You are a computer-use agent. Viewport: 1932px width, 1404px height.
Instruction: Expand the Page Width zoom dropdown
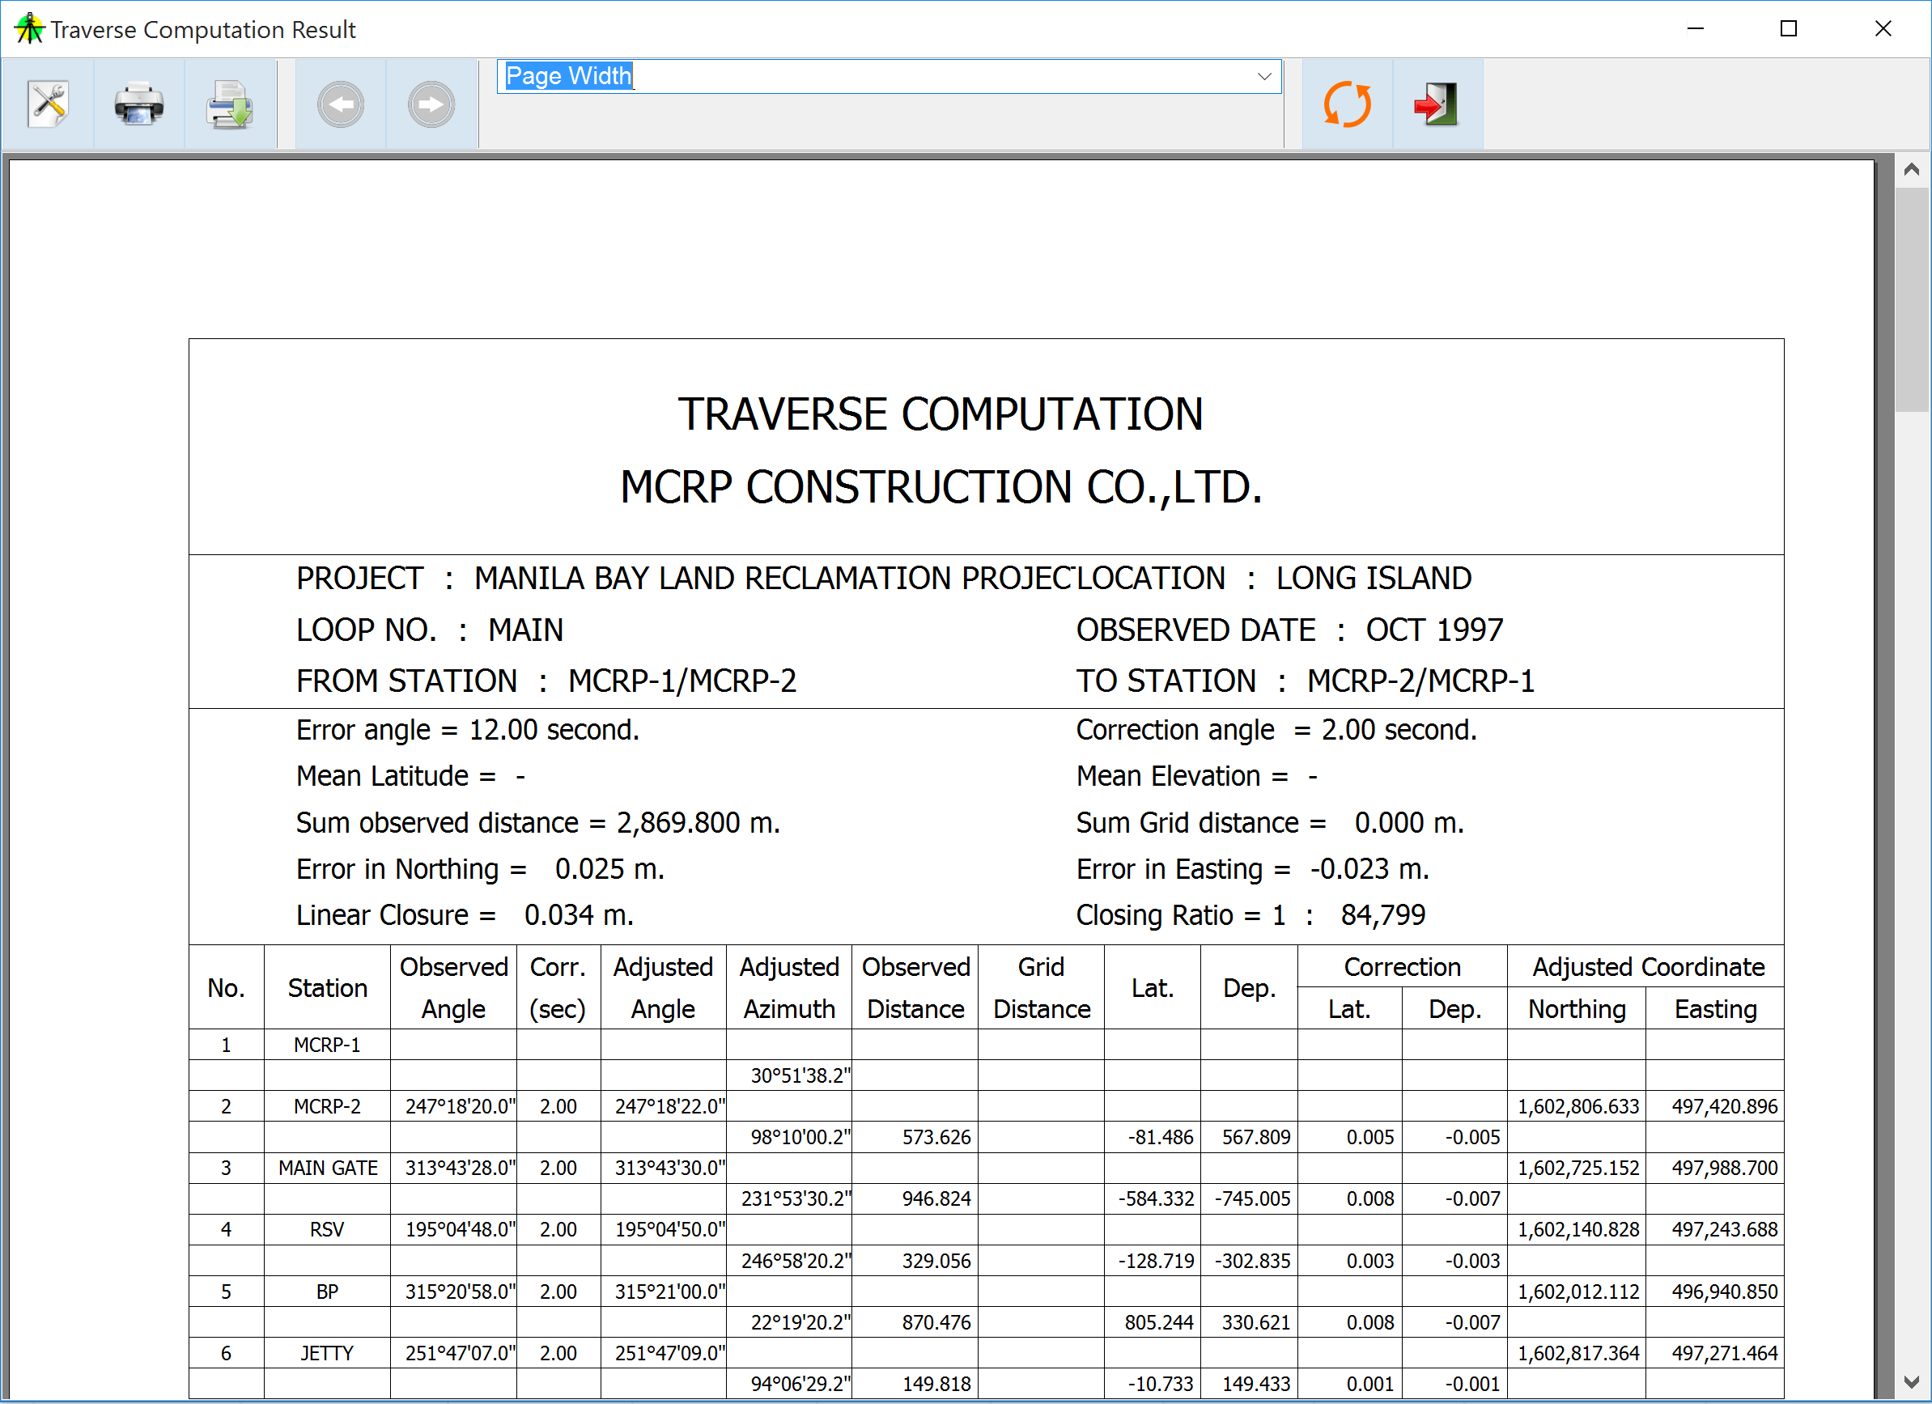pos(1264,77)
